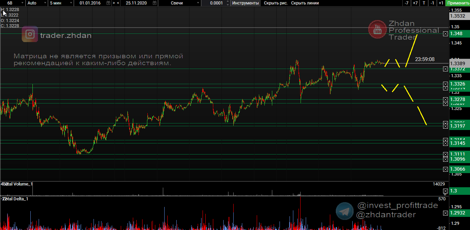470x230 pixels.
Task: Remove the 1.3326 price level line
Action: click(x=445, y=84)
